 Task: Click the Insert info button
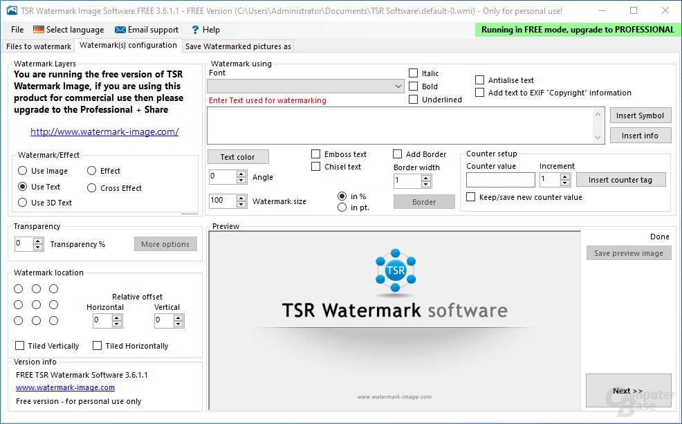point(640,136)
